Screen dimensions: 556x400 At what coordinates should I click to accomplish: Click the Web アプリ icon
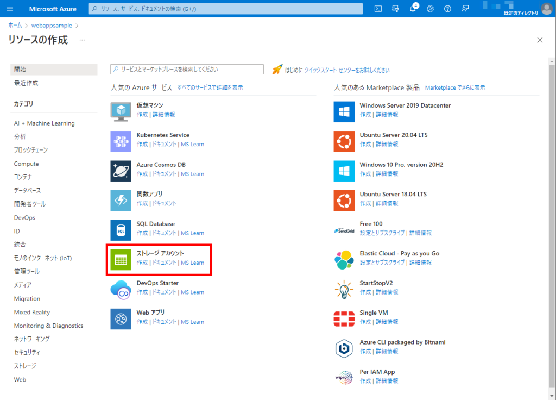point(121,318)
